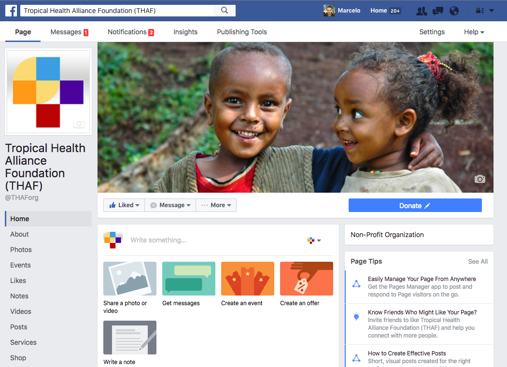Open Services in the sidebar
Image resolution: width=507 pixels, height=367 pixels.
click(23, 342)
